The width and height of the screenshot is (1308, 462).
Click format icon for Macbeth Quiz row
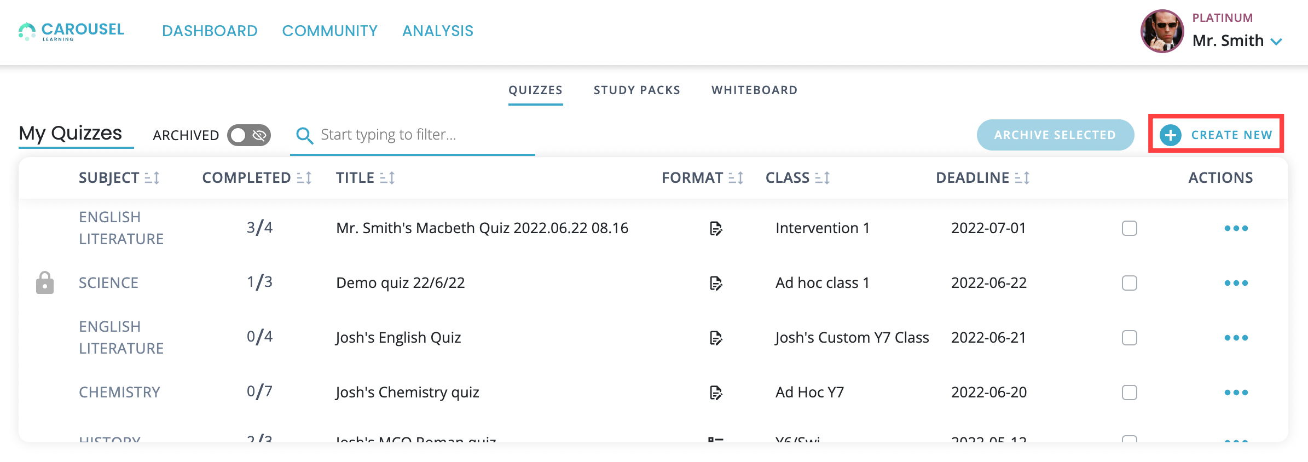(x=716, y=228)
